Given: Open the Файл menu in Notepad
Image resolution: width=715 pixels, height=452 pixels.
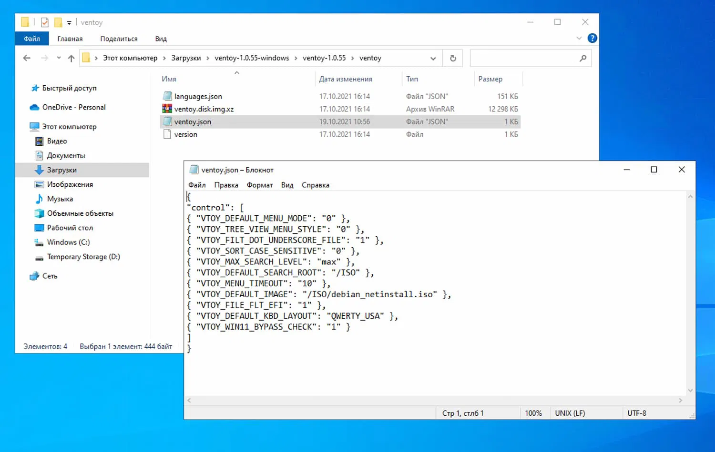Looking at the screenshot, I should coord(197,185).
